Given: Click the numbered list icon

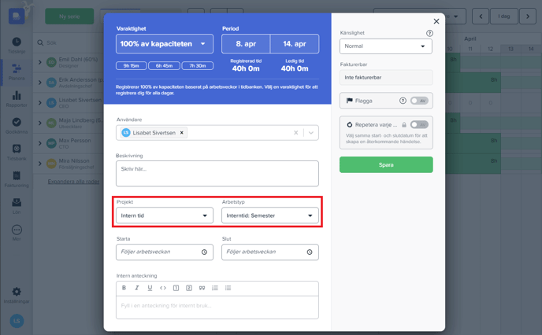Looking at the screenshot, I should click(x=215, y=288).
